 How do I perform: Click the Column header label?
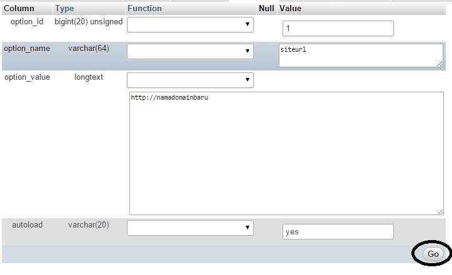click(19, 9)
